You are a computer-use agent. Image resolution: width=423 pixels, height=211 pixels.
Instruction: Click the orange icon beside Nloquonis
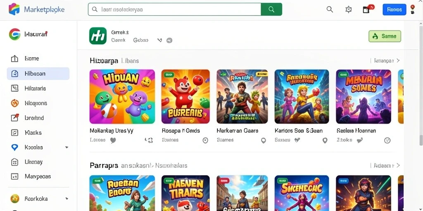(14, 103)
